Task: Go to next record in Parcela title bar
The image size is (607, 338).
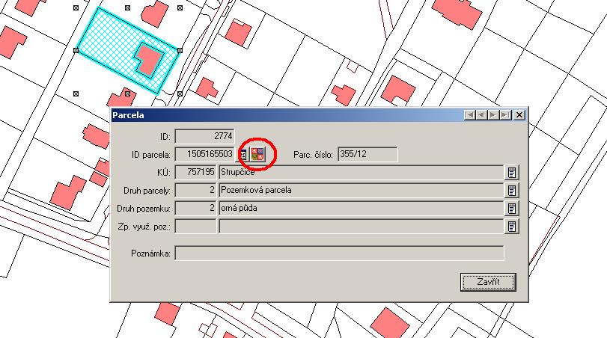Action: point(493,115)
